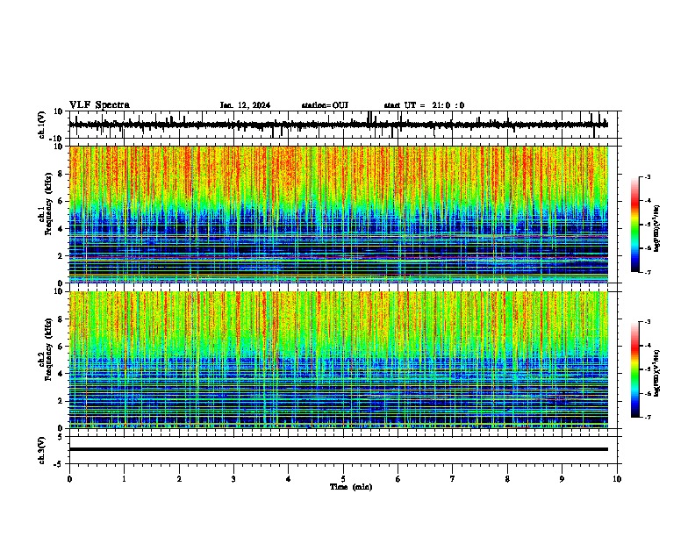Click the "2" tick on the Time axis
The image size is (695, 537).
[180, 479]
